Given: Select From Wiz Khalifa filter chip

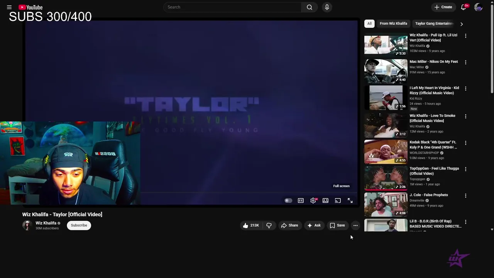Looking at the screenshot, I should pyautogui.click(x=393, y=24).
